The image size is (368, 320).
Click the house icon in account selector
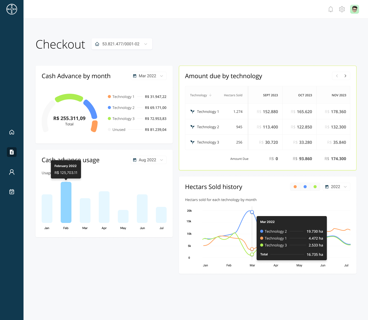(97, 44)
